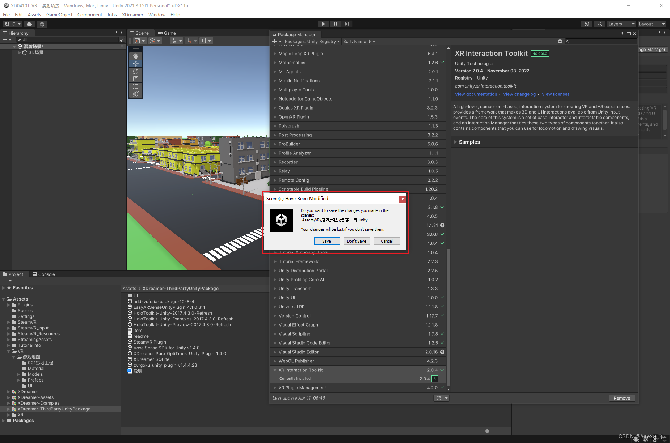This screenshot has width=670, height=443.
Task: Open the Window menu
Action: pos(157,14)
